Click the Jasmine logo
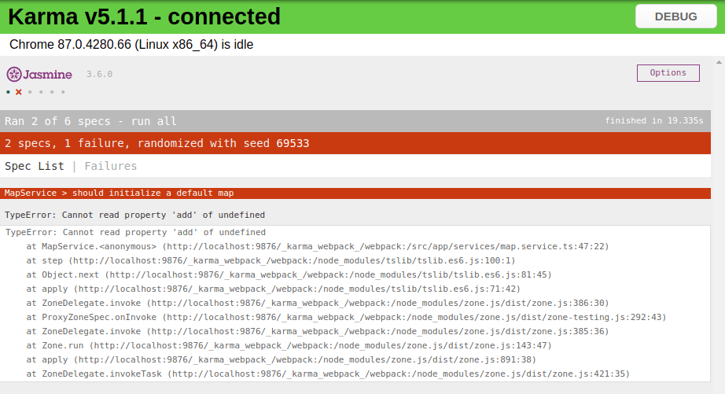The image size is (725, 394). [x=39, y=74]
